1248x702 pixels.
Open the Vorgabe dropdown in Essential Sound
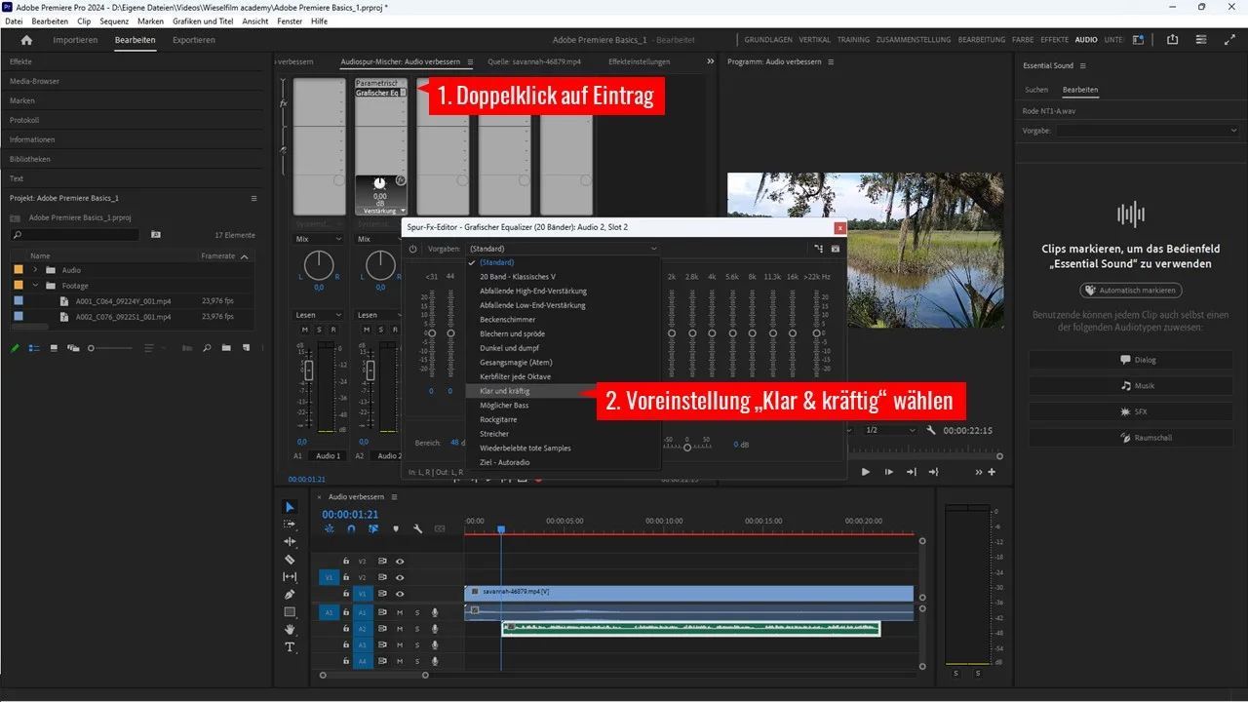[1149, 130]
